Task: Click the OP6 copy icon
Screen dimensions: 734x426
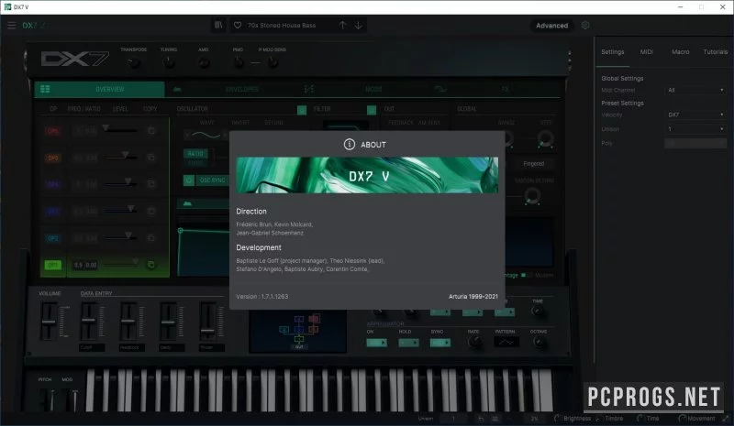Action: (x=150, y=130)
